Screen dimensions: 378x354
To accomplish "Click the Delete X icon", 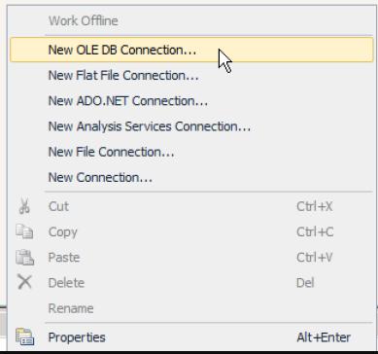I will [x=24, y=283].
